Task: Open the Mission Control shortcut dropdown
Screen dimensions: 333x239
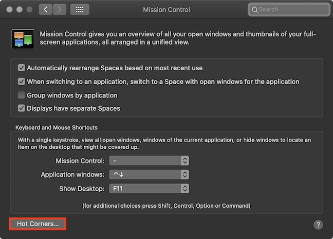Action: pos(149,161)
